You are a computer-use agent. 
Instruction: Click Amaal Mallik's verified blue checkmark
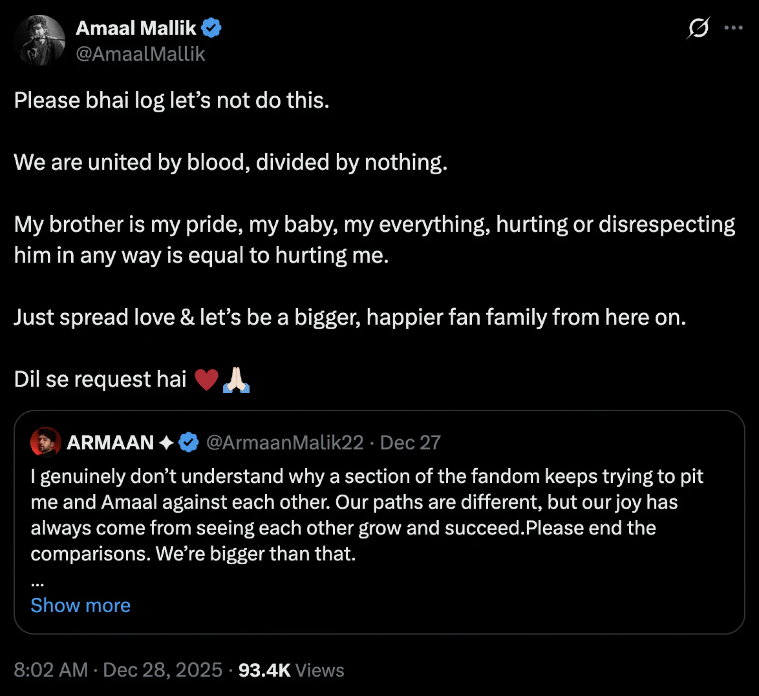(210, 27)
